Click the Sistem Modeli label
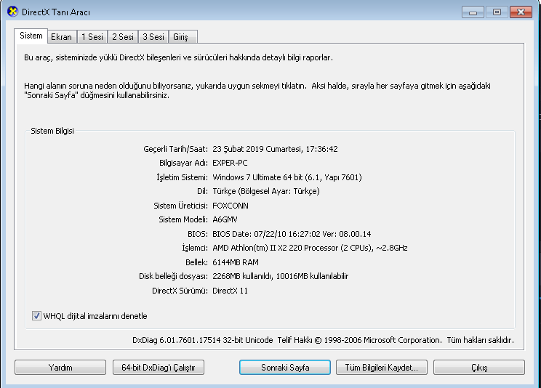Screen dimensions: 541x388 (183, 219)
